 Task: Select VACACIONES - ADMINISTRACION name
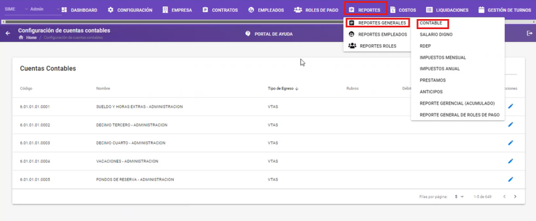[x=127, y=161]
